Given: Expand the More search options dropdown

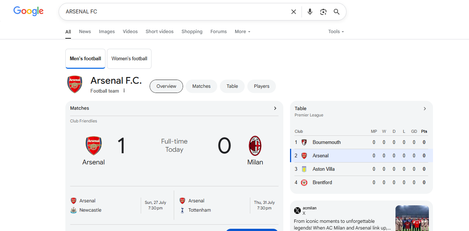Looking at the screenshot, I should pyautogui.click(x=242, y=32).
